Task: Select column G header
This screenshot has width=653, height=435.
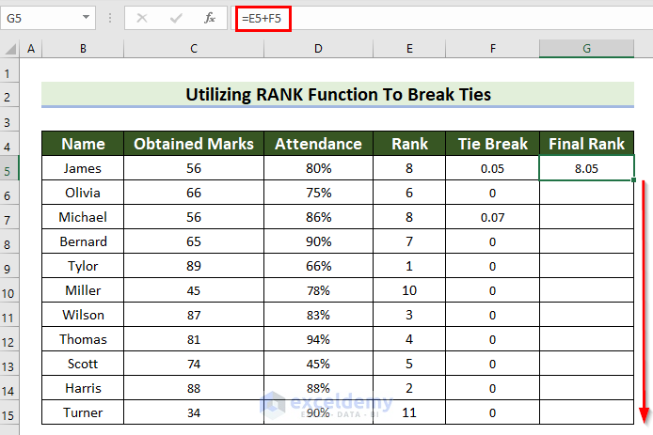Action: (587, 49)
